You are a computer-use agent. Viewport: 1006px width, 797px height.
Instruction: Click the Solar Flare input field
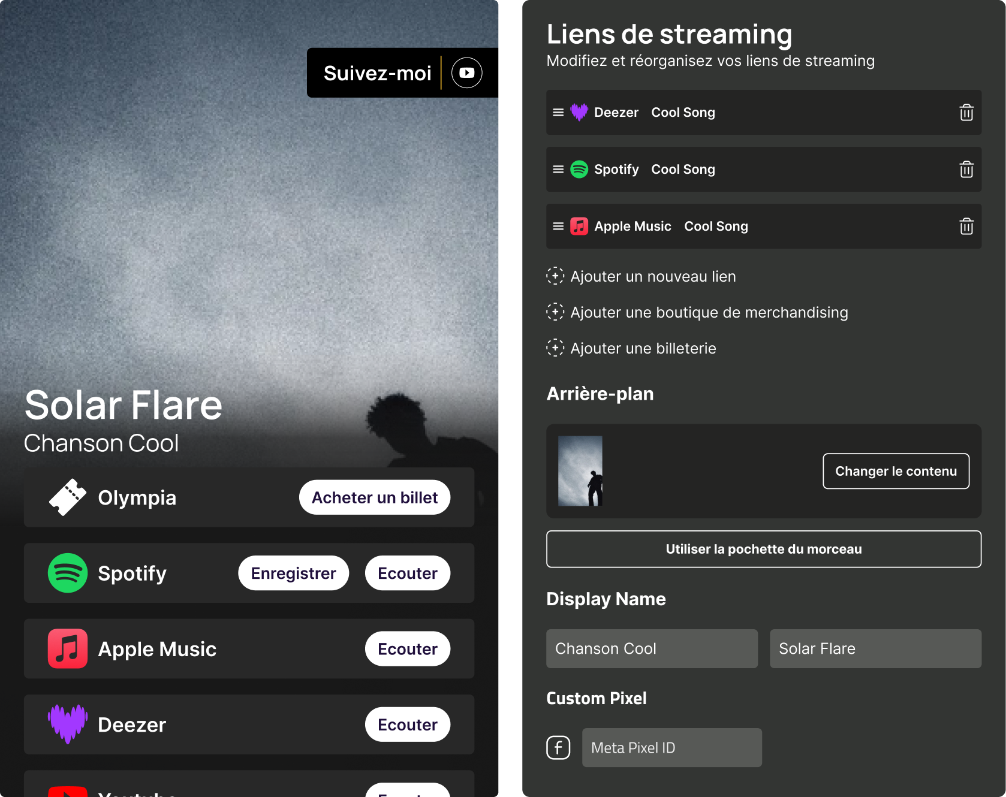(875, 648)
